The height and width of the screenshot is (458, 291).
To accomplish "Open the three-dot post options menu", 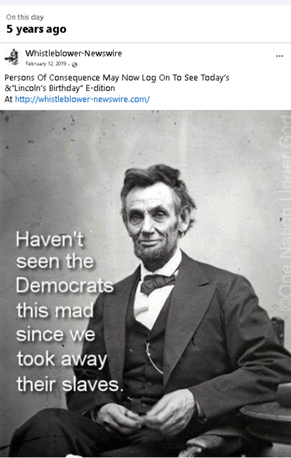I will pos(279,56).
